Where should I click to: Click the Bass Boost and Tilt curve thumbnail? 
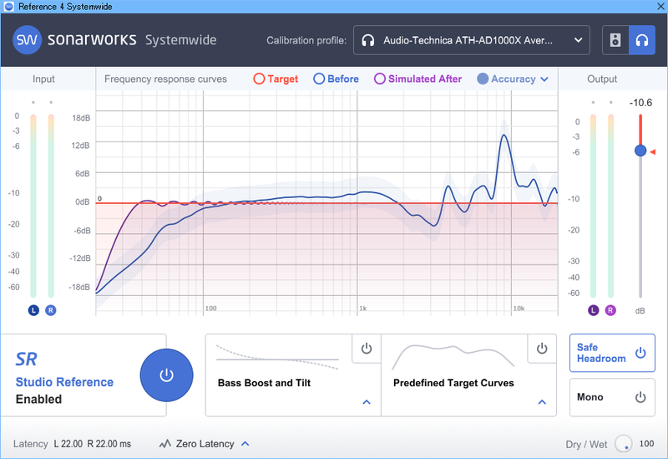point(277,357)
